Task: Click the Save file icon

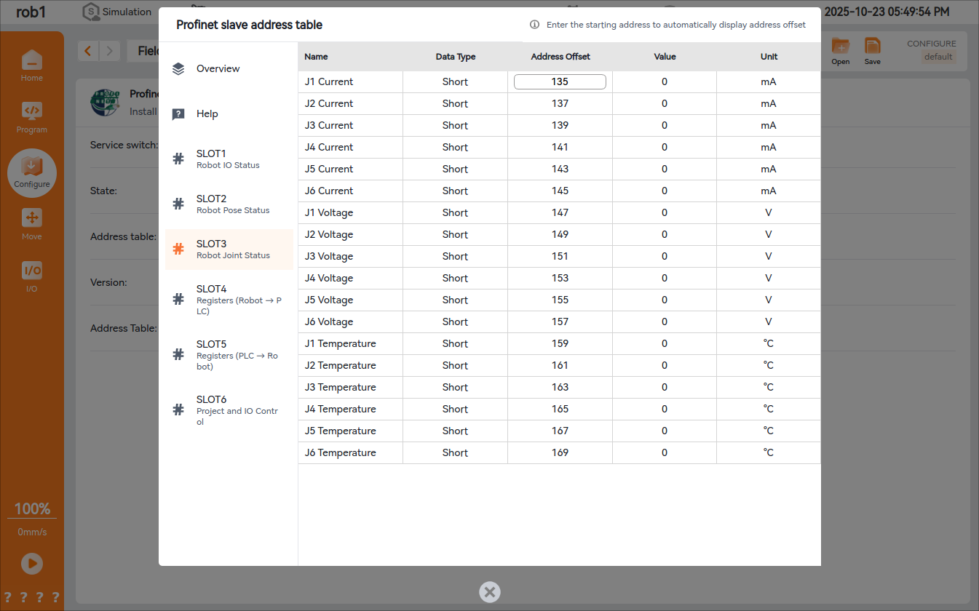Action: click(x=872, y=47)
